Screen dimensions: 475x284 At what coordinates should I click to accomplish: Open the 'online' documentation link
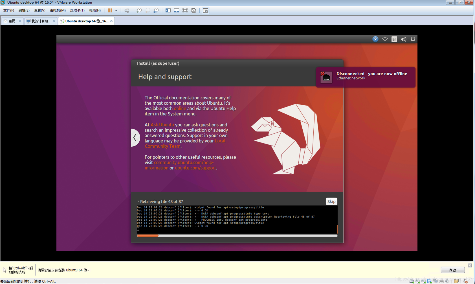coord(180,109)
